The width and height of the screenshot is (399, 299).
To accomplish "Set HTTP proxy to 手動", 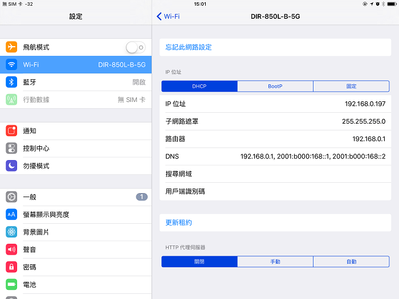I will (275, 262).
